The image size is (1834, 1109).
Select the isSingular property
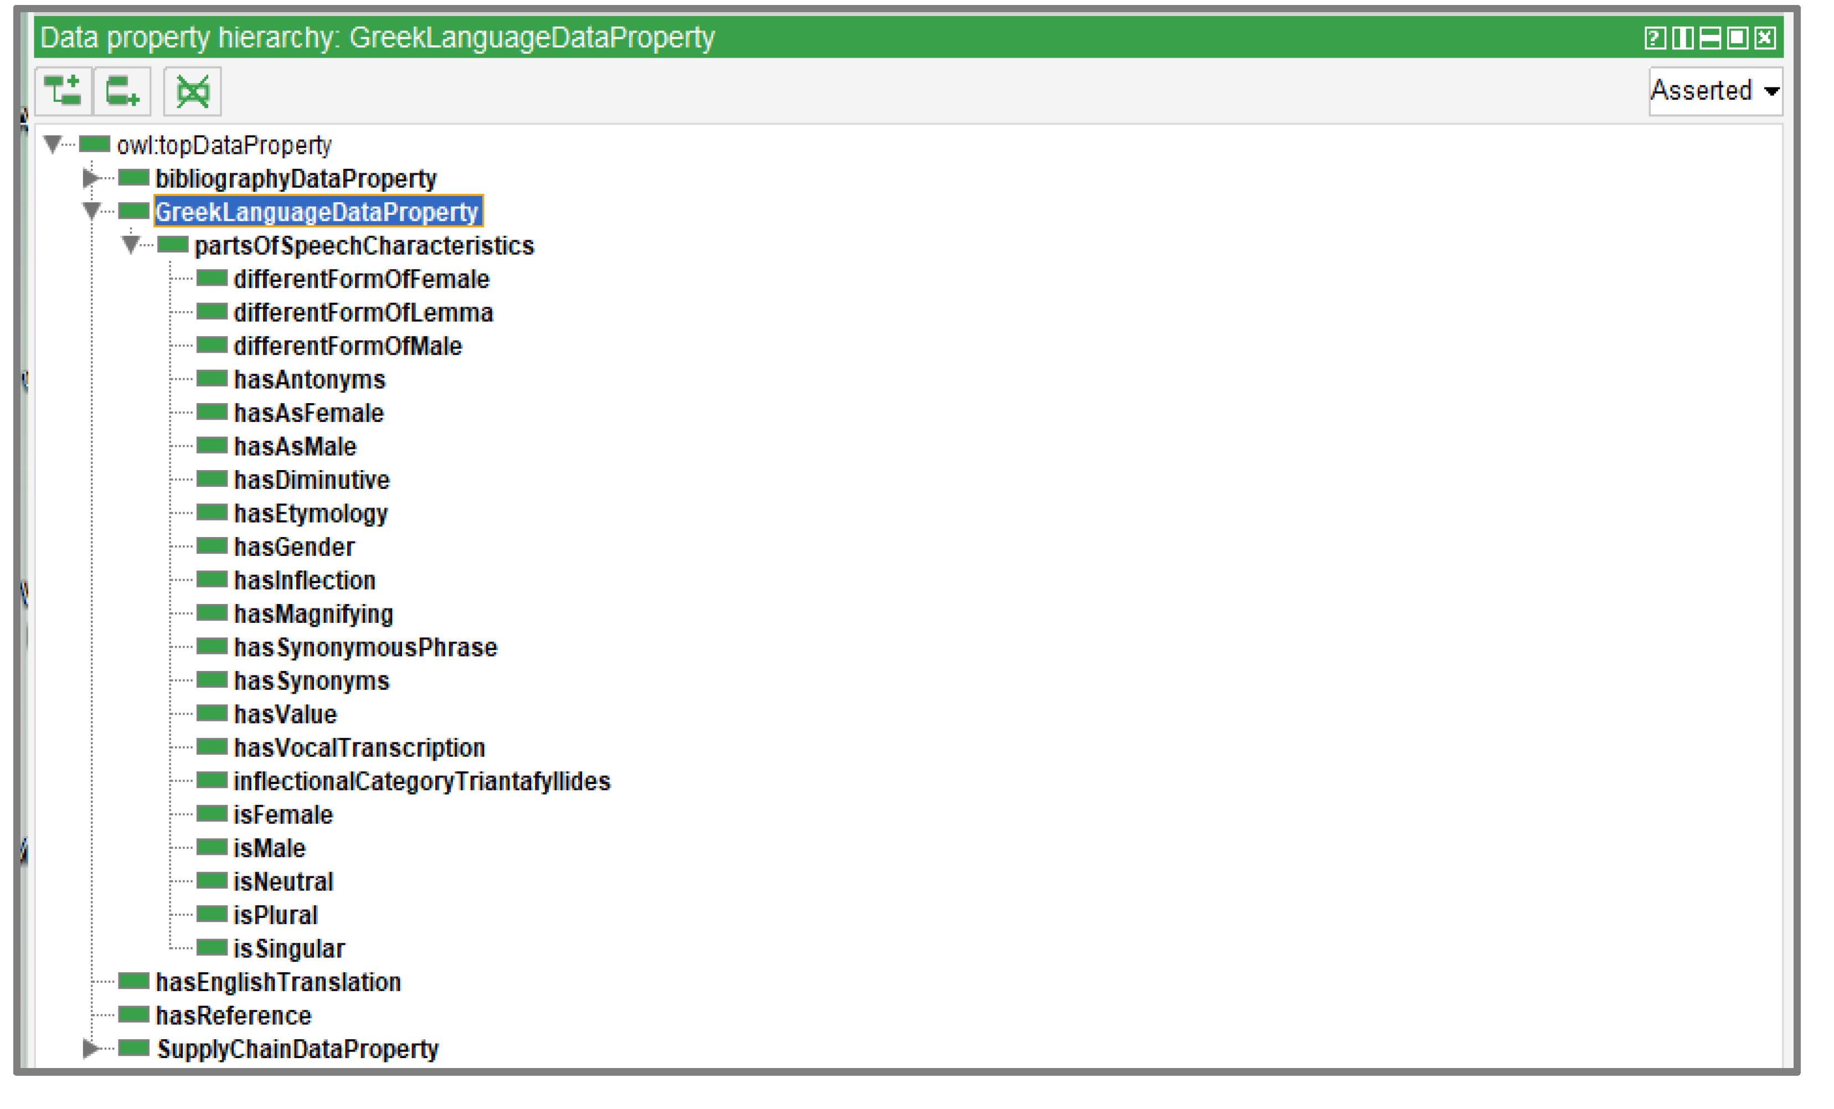point(289,949)
